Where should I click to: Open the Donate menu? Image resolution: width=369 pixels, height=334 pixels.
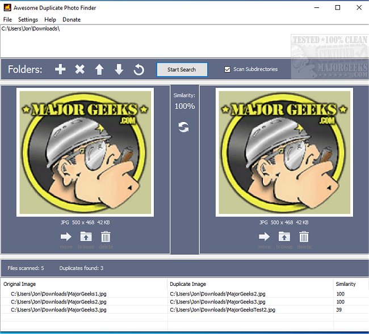[72, 19]
